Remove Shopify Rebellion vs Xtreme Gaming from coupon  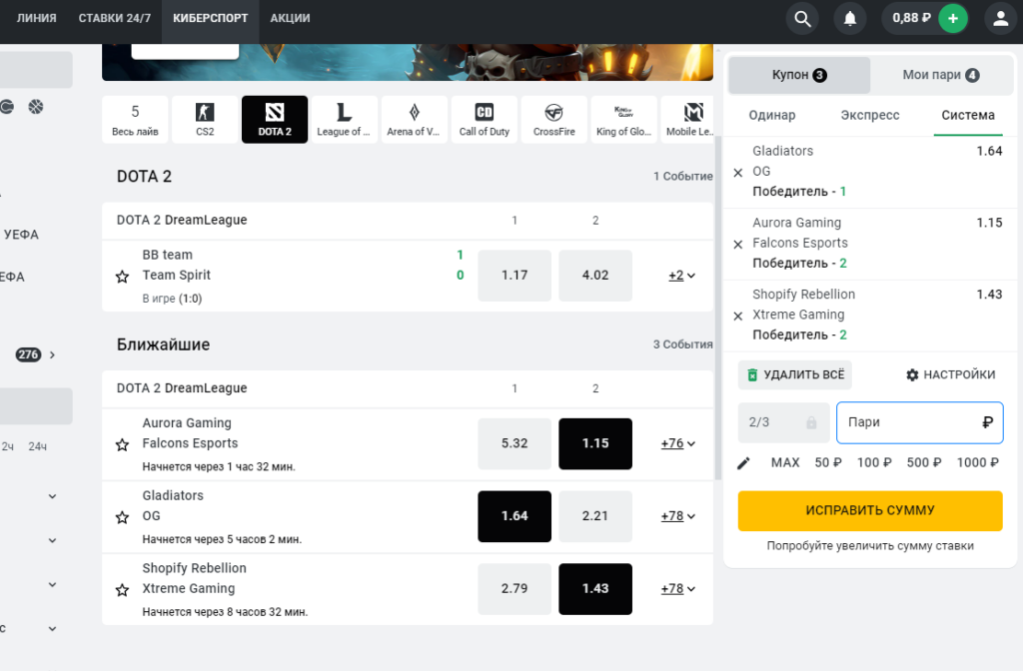[738, 317]
